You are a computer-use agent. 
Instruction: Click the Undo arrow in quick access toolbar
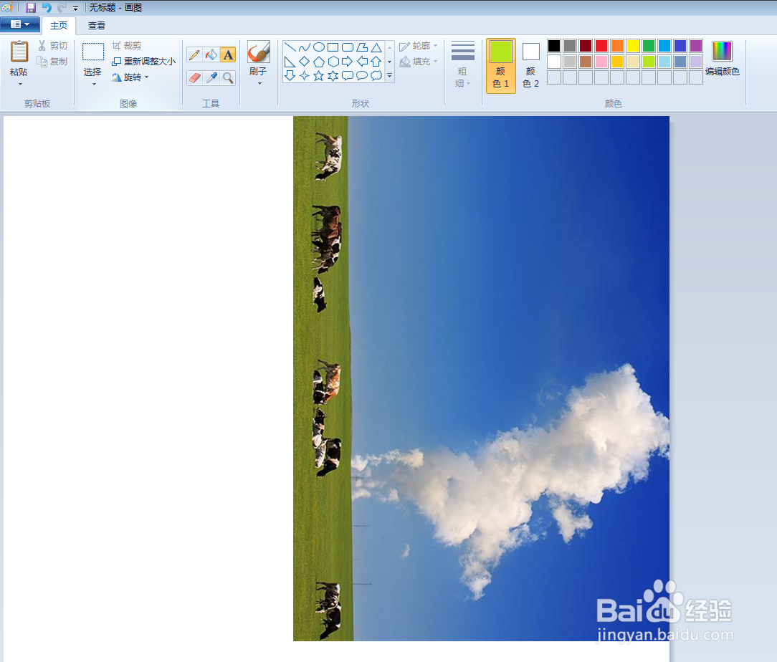46,8
